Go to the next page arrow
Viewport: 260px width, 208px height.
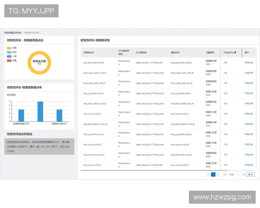tap(218, 175)
